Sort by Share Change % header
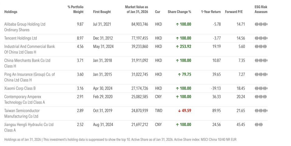291x146 pixels. [x=179, y=12]
